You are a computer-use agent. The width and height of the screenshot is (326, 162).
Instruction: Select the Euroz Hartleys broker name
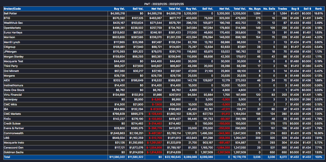pos(13,33)
